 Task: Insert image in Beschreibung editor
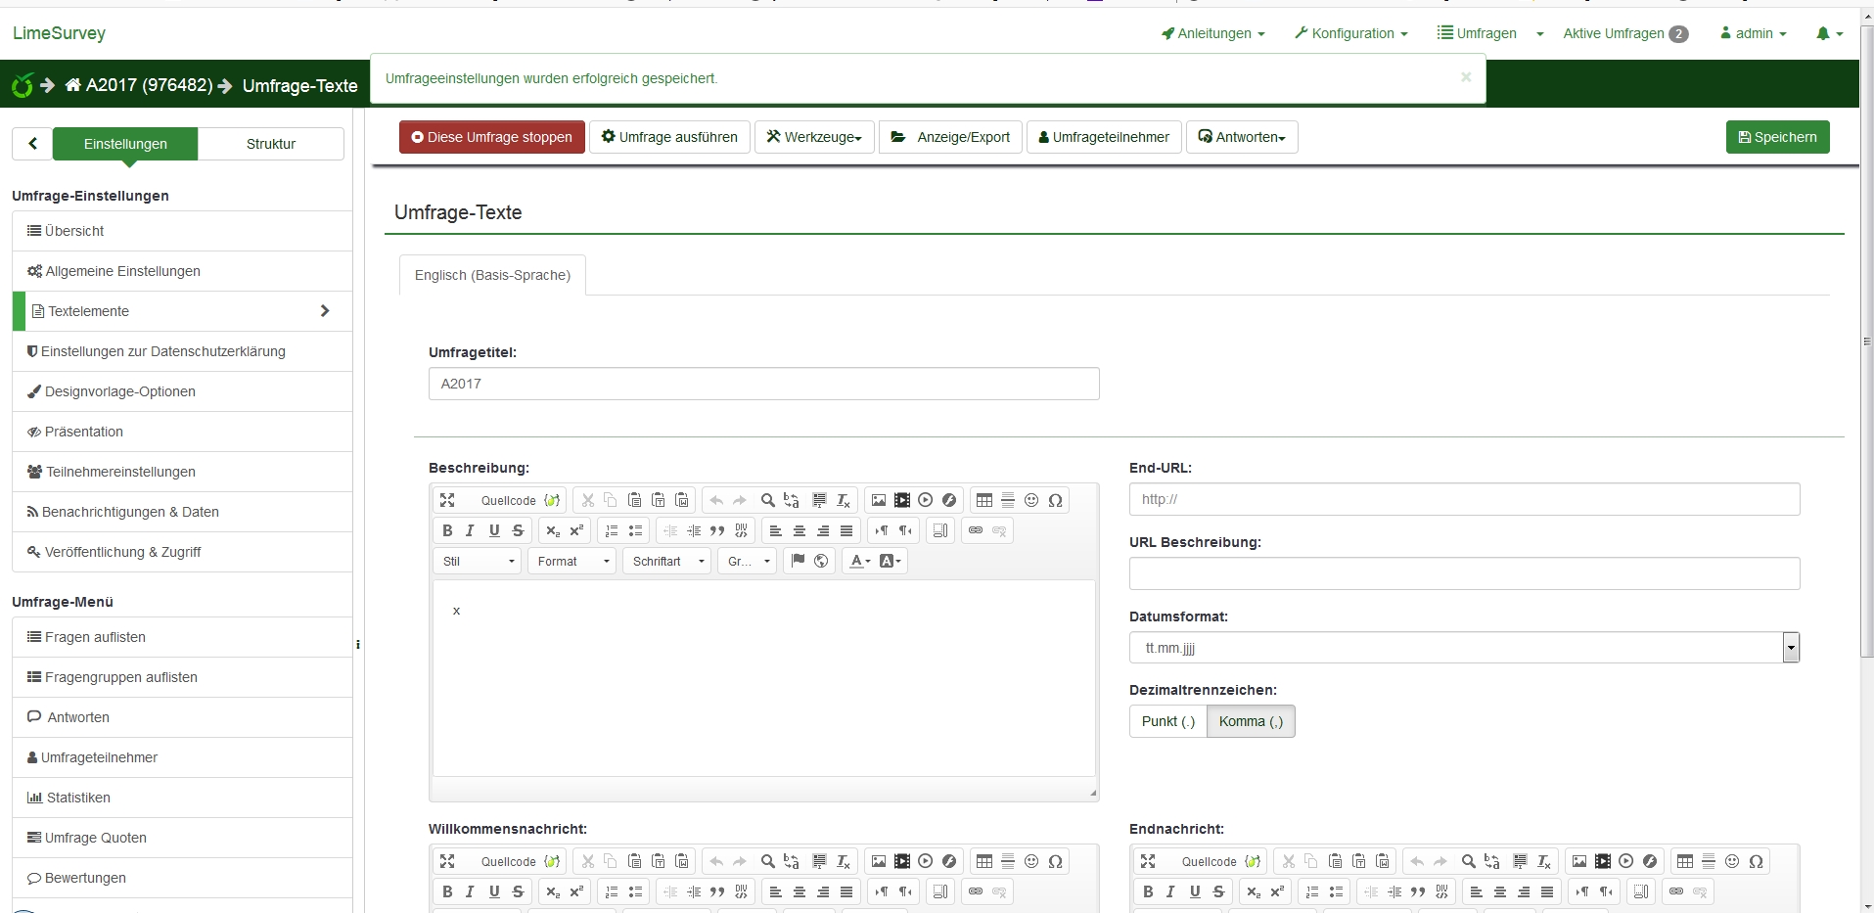(878, 500)
